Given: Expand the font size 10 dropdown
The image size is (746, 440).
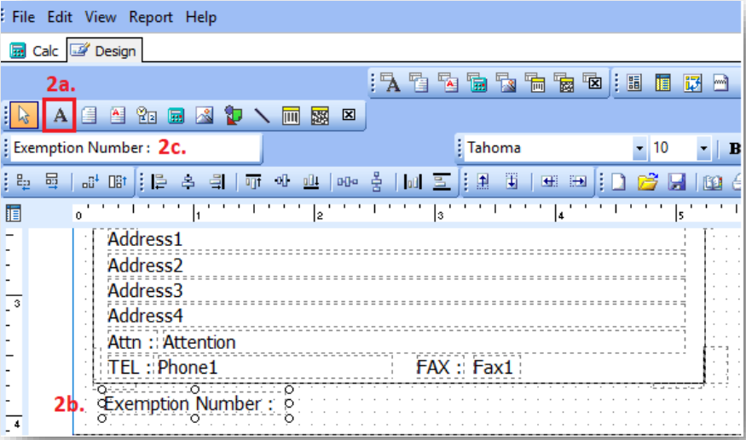Looking at the screenshot, I should (703, 149).
